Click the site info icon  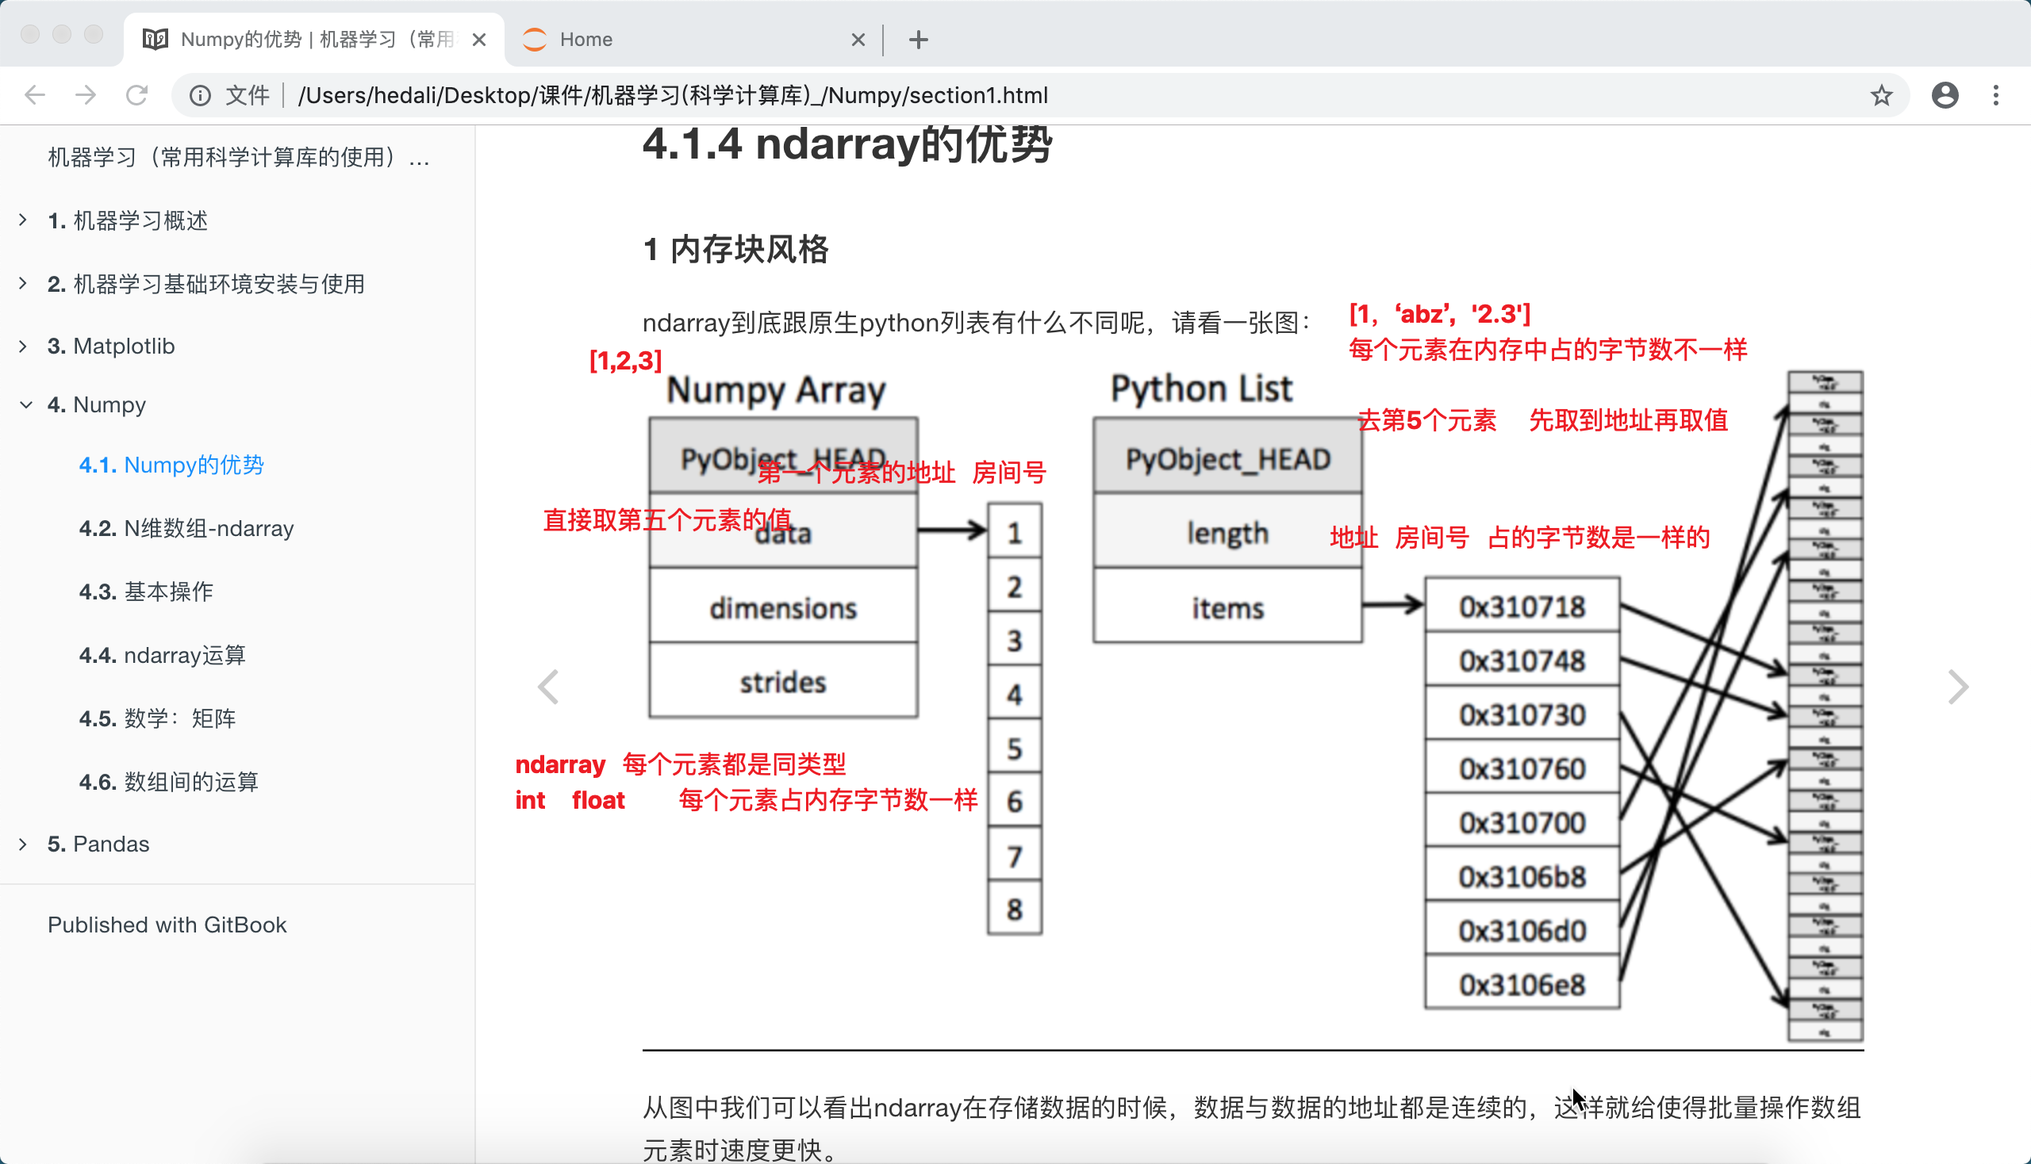pos(200,95)
